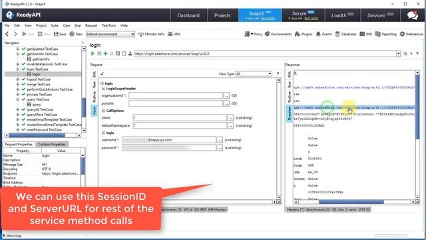Click the browse button beside the username field
The width and height of the screenshot is (426, 240).
220,140
